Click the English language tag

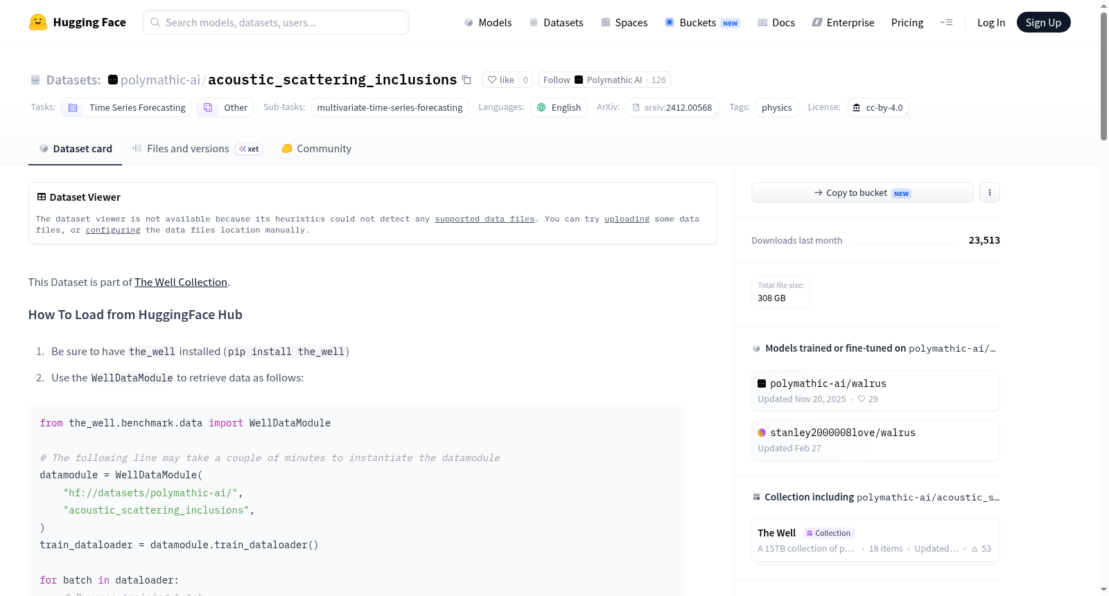pyautogui.click(x=559, y=107)
